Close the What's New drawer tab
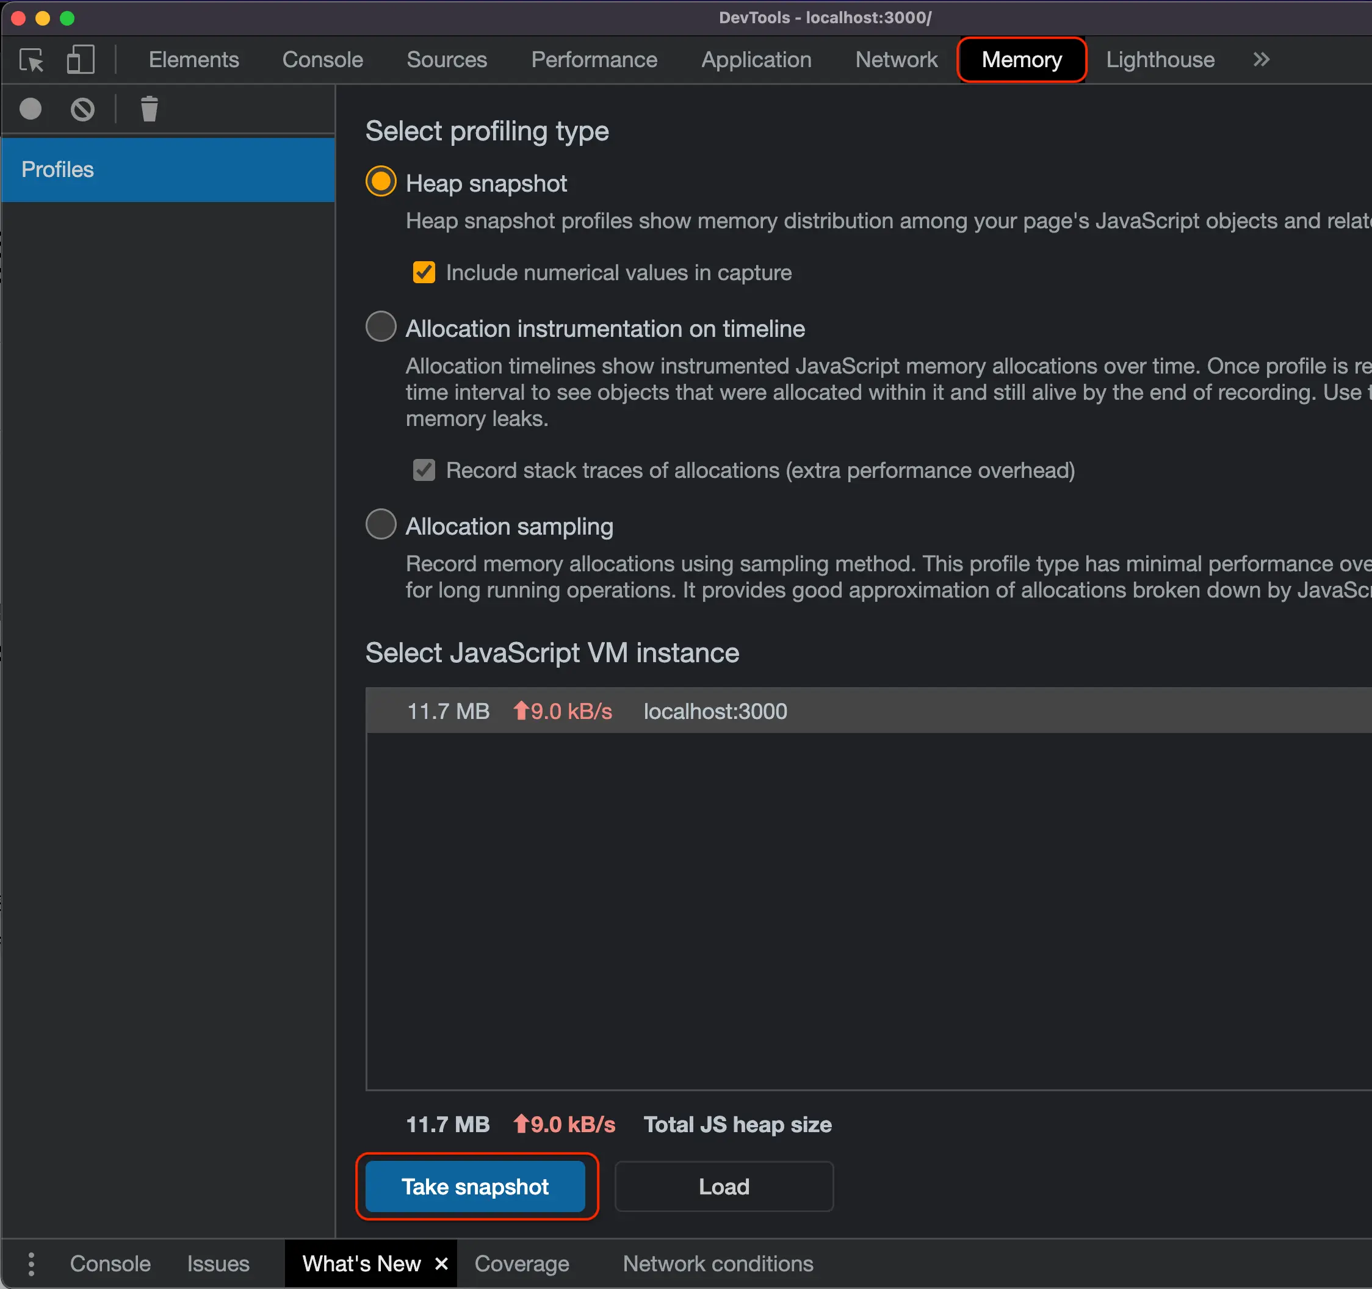Screen dimensions: 1372x1289 point(442,1263)
